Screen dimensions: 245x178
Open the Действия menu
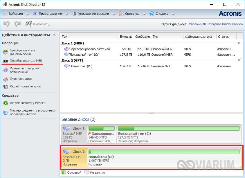15,14
